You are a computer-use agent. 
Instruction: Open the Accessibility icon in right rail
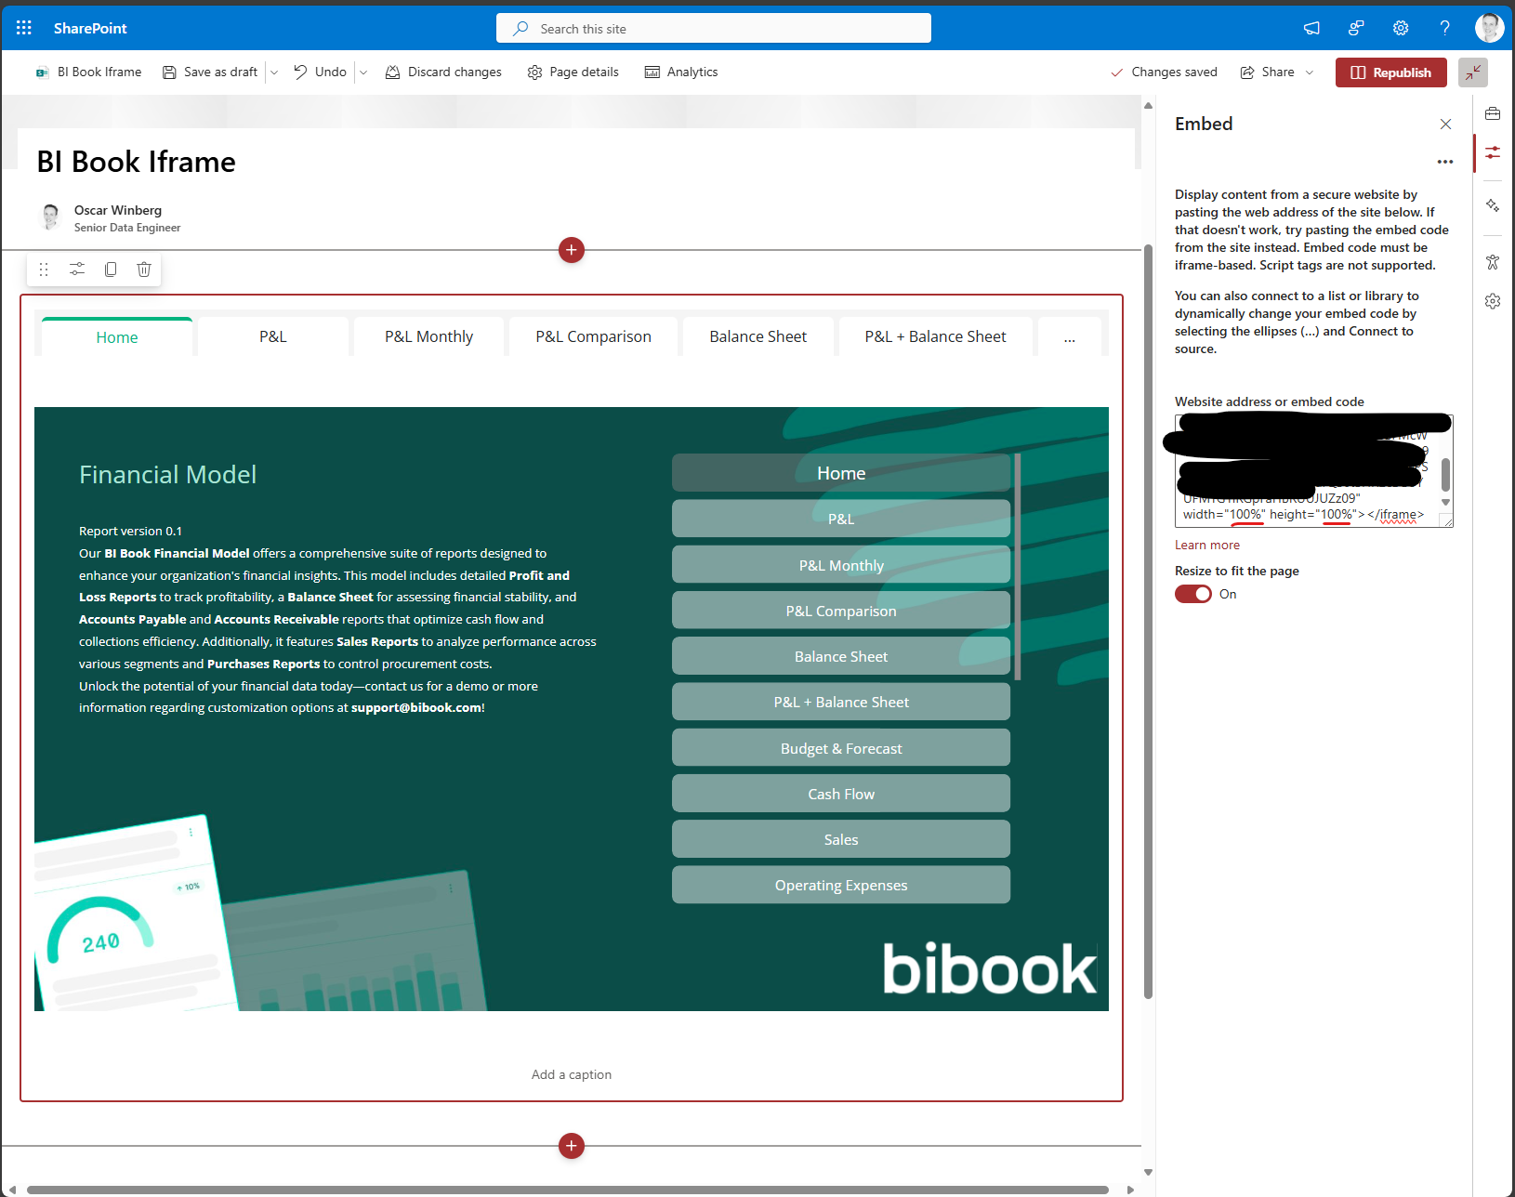pyautogui.click(x=1493, y=262)
